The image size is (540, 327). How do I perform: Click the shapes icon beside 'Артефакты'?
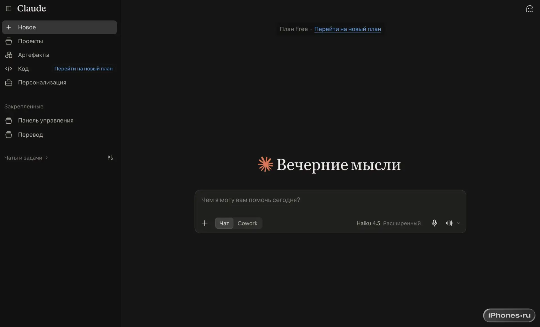pos(9,55)
